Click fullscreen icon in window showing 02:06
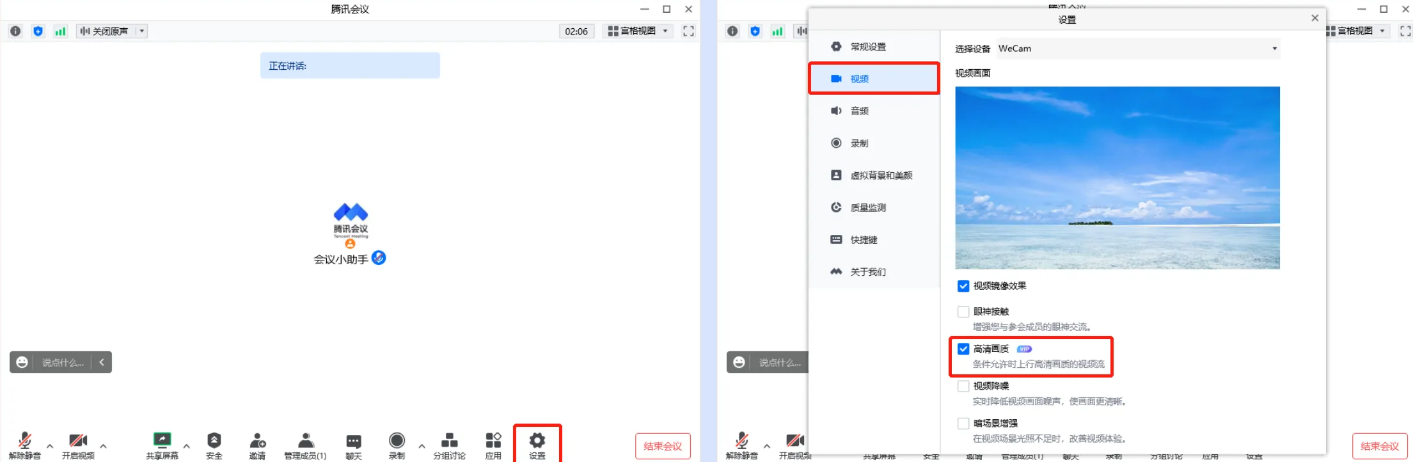 tap(688, 31)
